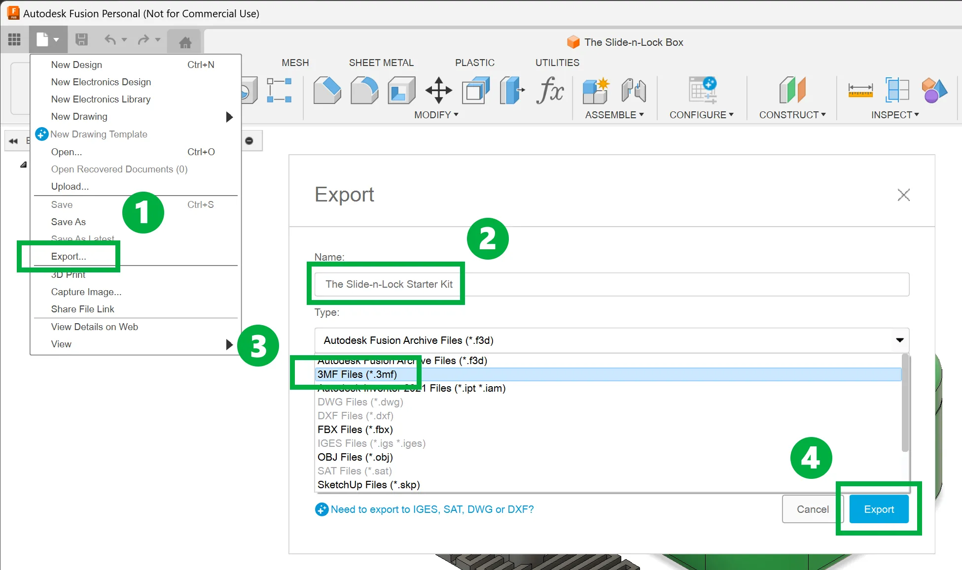Viewport: 962px width, 570px height.
Task: Select the Measure ruler icon
Action: 860,90
